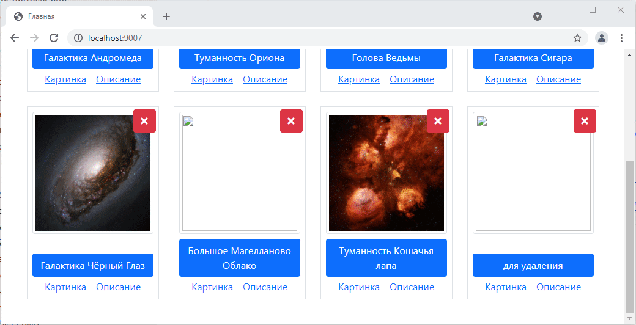Image resolution: width=636 pixels, height=325 pixels.
Task: Click Туманность Ориона button
Action: tap(240, 59)
